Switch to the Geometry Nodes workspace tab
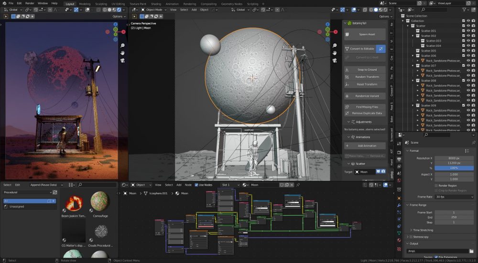The width and height of the screenshot is (478, 263). click(232, 4)
